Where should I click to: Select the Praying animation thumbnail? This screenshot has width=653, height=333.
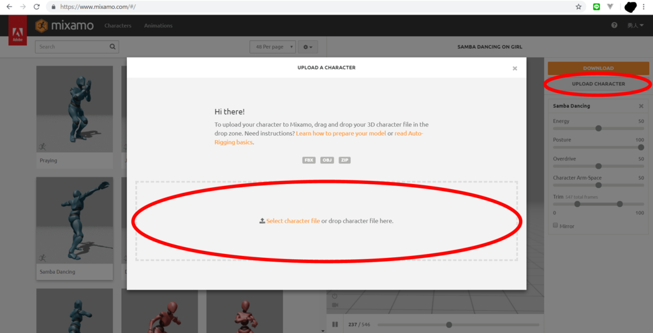pos(75,109)
